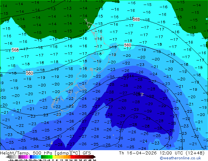208x161 pixels.
Task: Click the 560 contour label east of North Island
Action: coord(128,45)
